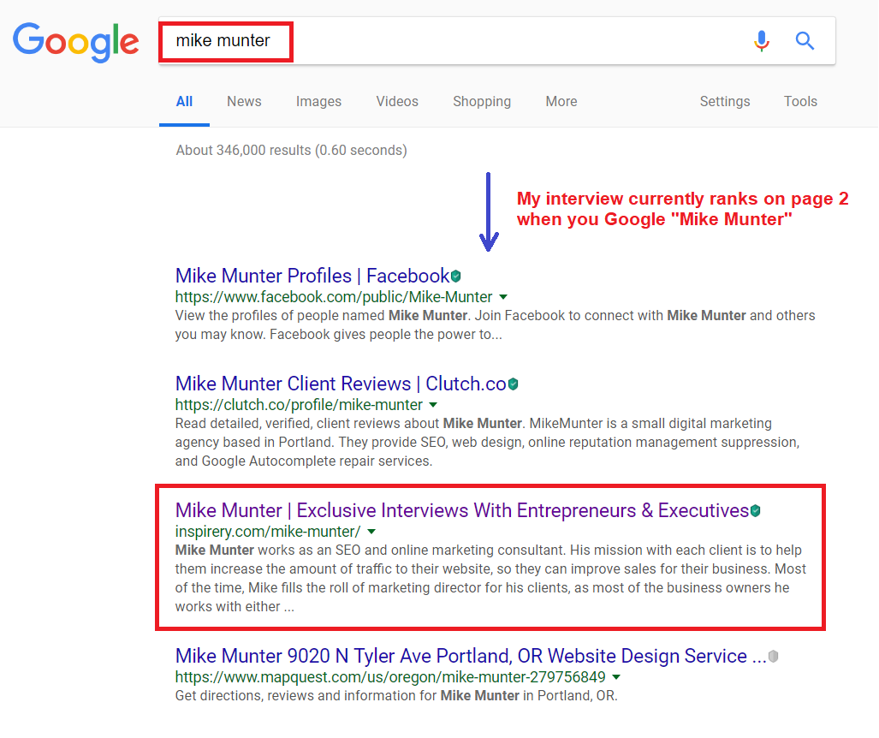This screenshot has width=879, height=738.
Task: Click shield badge next to Facebook result
Action: (455, 276)
